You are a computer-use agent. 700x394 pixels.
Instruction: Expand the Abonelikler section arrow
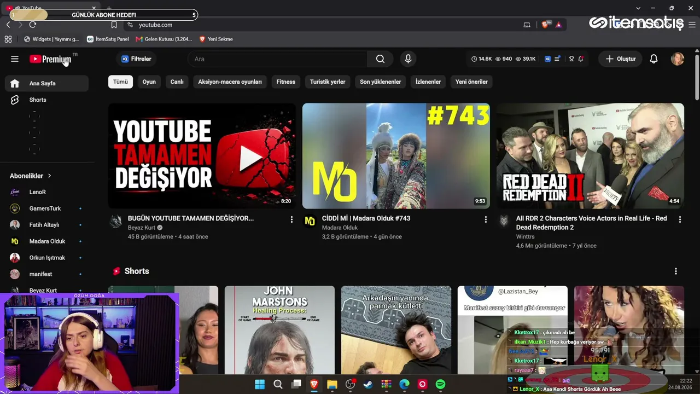tap(49, 176)
